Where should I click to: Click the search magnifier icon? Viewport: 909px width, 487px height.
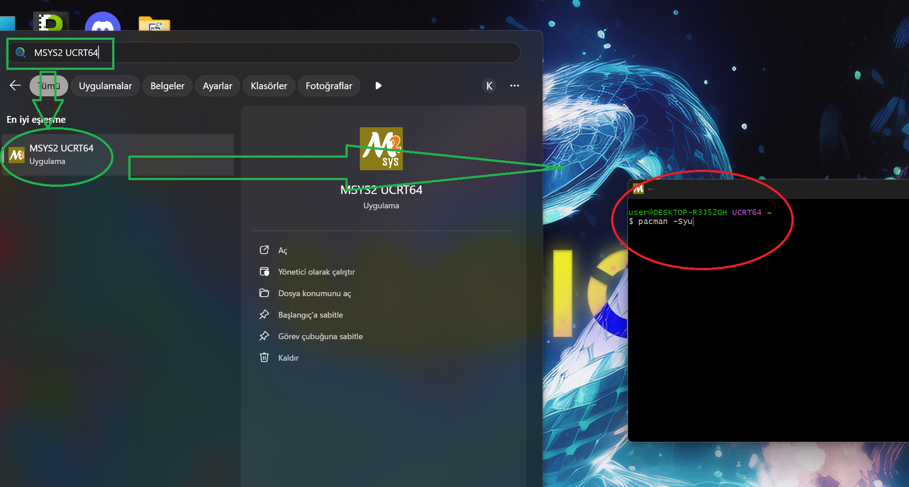(20, 52)
